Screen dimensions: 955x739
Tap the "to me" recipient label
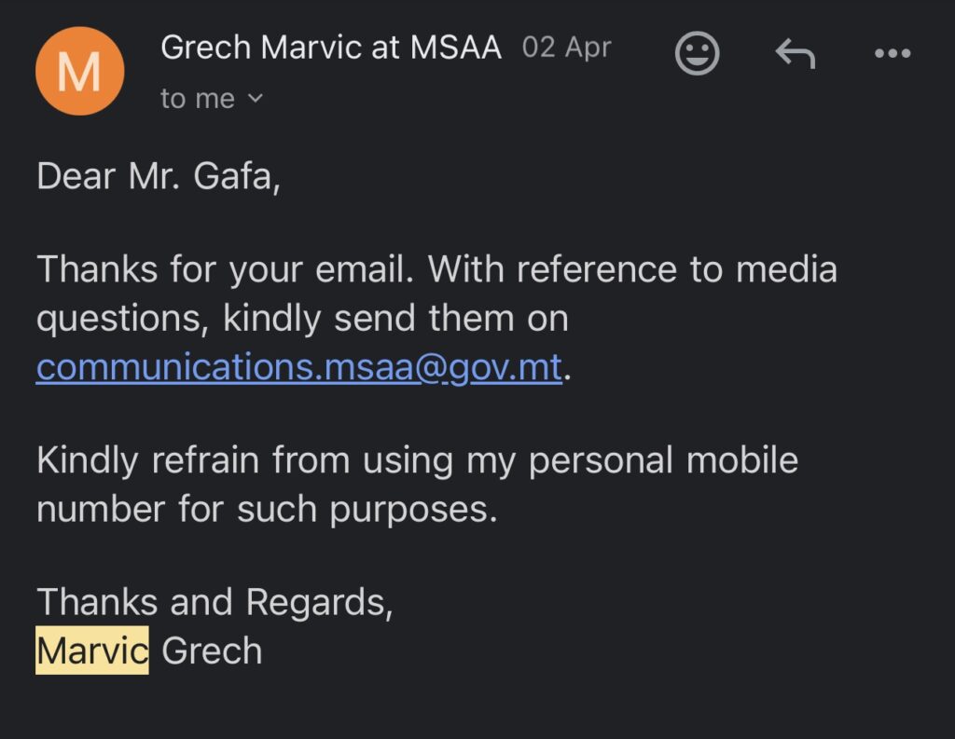click(198, 98)
